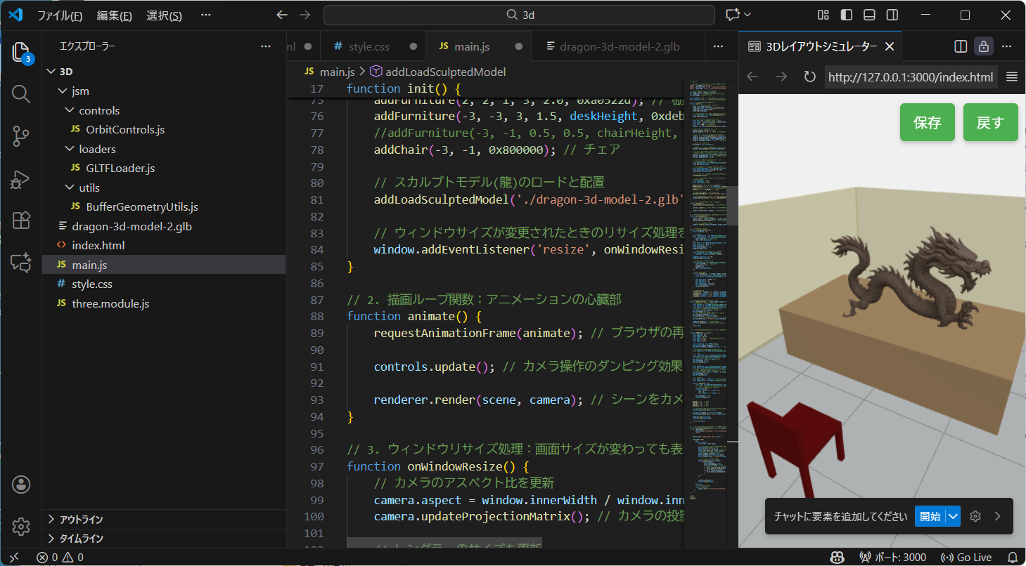Open the Customize Layout icon
The width and height of the screenshot is (1026, 566).
click(823, 14)
